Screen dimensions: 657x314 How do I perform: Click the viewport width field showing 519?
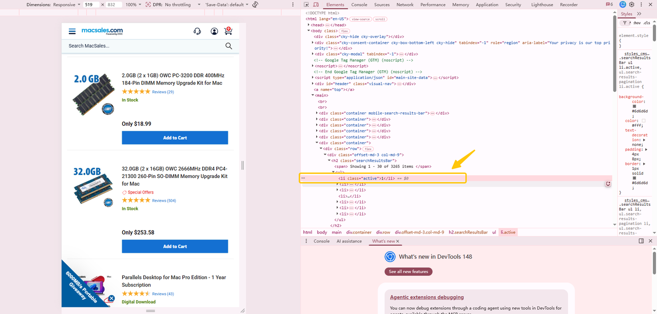[x=91, y=5]
